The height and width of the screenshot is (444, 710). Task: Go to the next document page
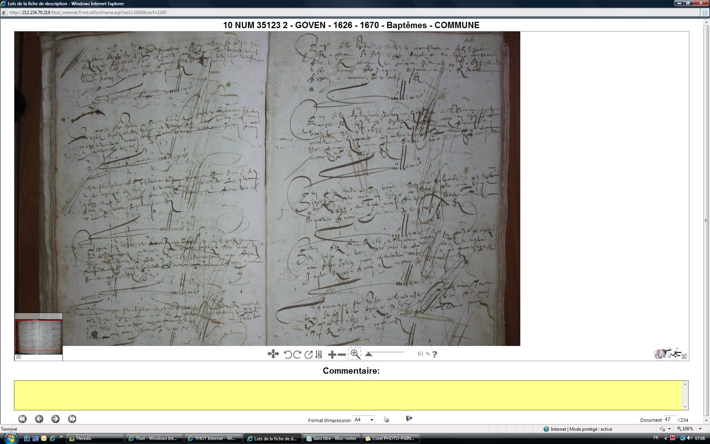55,419
